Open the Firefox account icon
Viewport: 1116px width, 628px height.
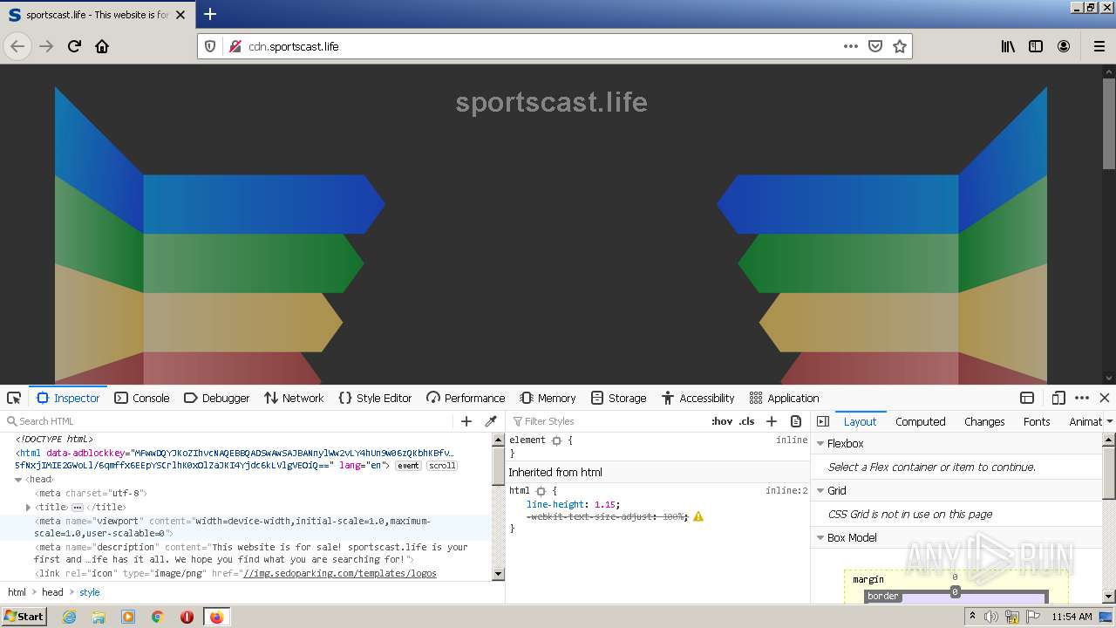(1064, 46)
